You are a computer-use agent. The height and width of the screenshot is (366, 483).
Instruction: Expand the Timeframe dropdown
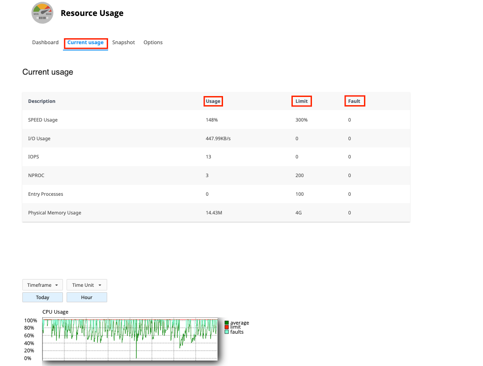[x=42, y=285]
